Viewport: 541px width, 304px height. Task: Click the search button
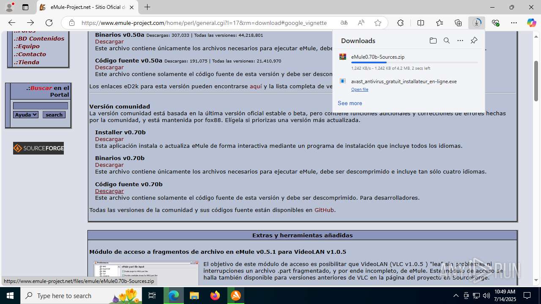54,115
